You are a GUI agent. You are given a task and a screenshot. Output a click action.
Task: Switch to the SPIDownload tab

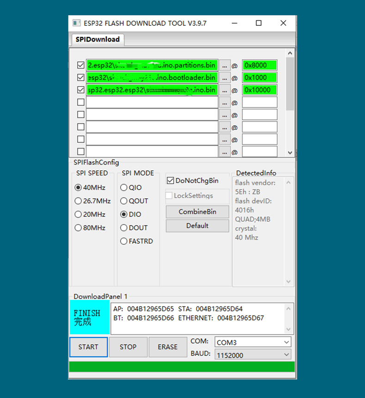click(x=97, y=40)
